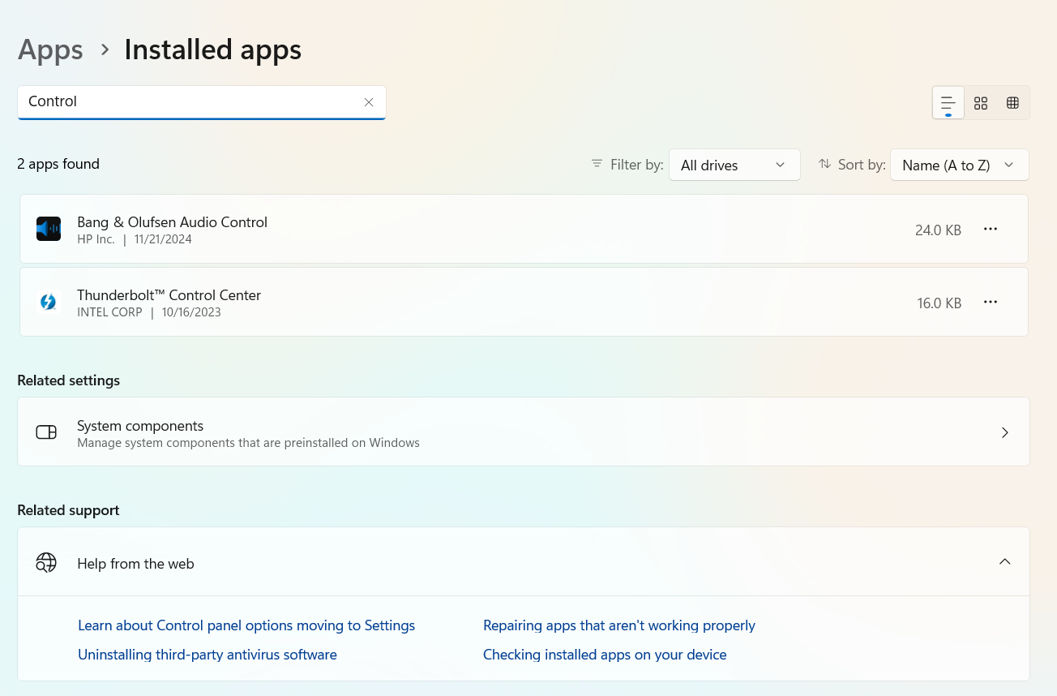Click the filter icon beside Filter by

click(x=597, y=164)
